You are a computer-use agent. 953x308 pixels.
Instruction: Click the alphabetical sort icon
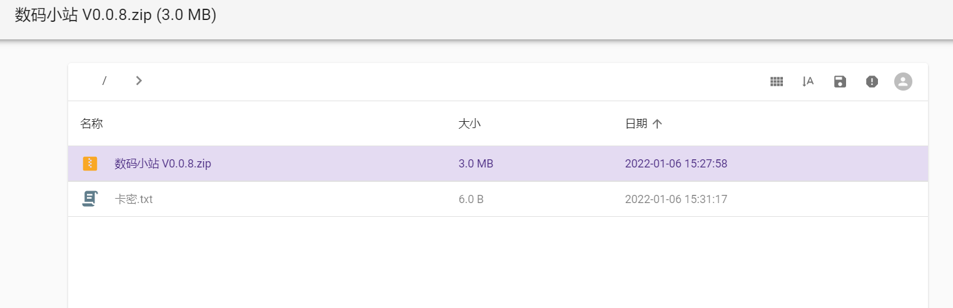tap(808, 81)
